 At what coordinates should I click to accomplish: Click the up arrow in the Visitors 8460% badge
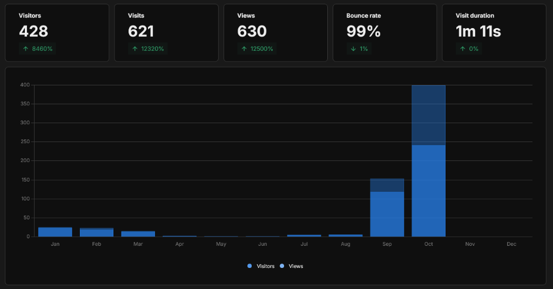25,49
